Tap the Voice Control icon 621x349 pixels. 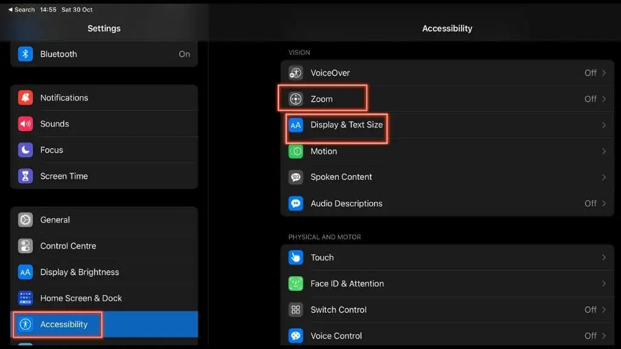[x=295, y=336]
